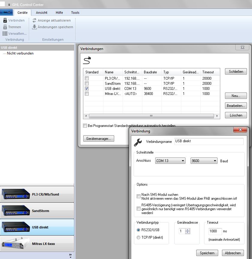
Task: Click the Trennen disconnect icon
Action: (5, 27)
